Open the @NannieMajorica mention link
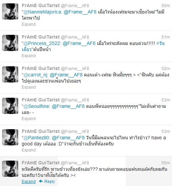The height and width of the screenshot is (186, 172). coord(42,12)
